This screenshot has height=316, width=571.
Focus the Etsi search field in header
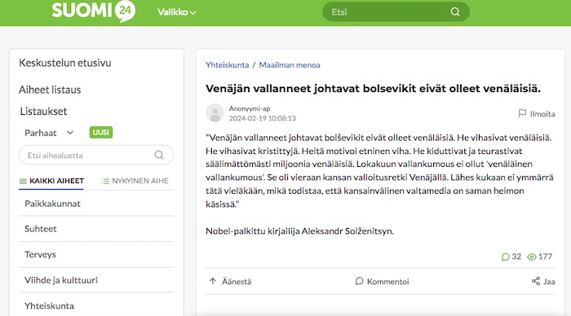click(396, 12)
